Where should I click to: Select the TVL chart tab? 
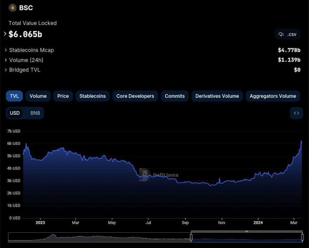pyautogui.click(x=14, y=96)
